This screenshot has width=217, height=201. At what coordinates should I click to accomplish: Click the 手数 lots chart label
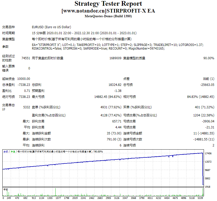point(6,190)
